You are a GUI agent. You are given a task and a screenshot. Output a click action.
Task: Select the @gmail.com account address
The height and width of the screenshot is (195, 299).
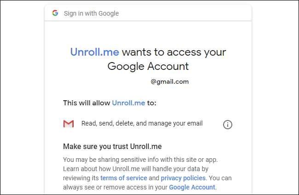click(x=170, y=82)
